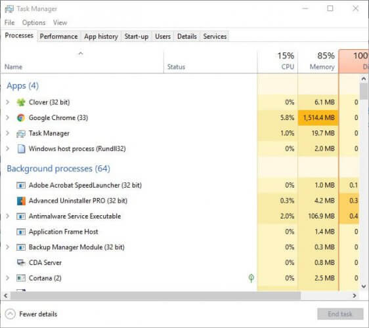This screenshot has height=328, width=369.
Task: Open the View menu
Action: pyautogui.click(x=60, y=23)
